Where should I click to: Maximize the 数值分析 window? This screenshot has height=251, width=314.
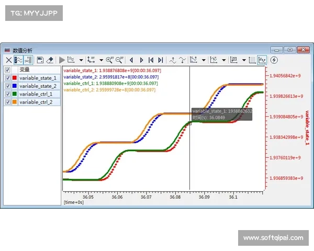290,50
